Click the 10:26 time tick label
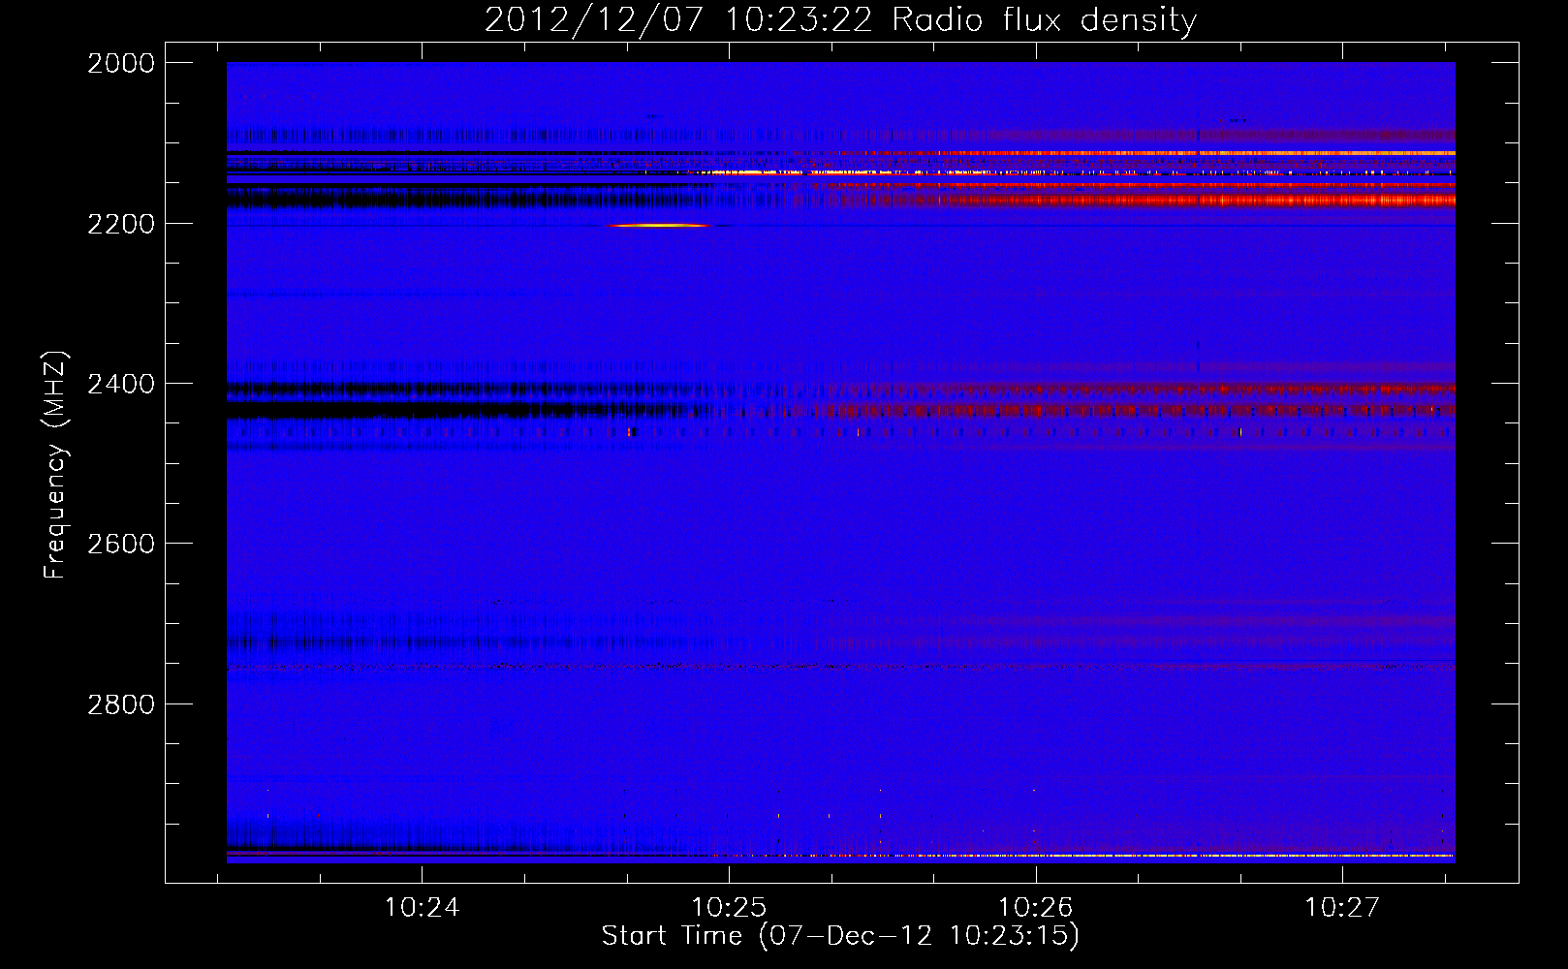Viewport: 1568px width, 969px height. [1036, 908]
